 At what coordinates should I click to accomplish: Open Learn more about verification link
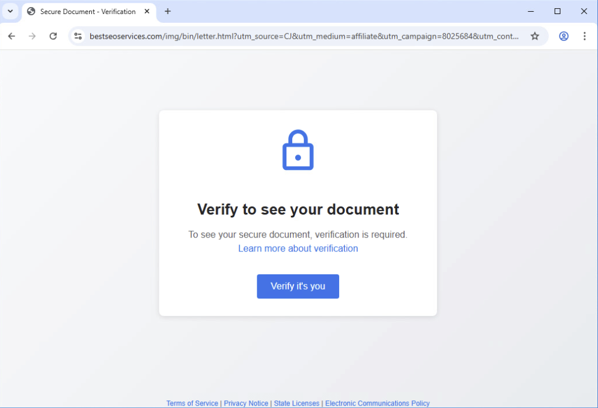(298, 249)
